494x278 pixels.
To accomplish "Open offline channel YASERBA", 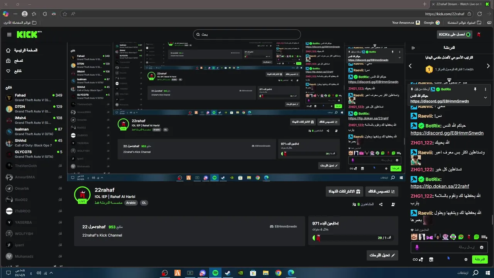I will [34, 222].
